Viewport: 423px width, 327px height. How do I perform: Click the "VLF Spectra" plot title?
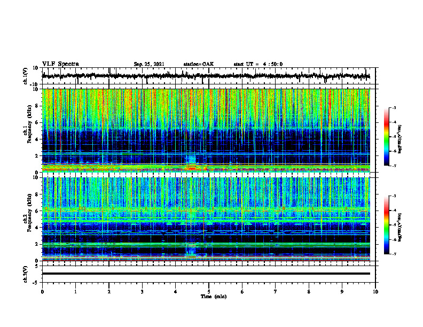(60, 64)
